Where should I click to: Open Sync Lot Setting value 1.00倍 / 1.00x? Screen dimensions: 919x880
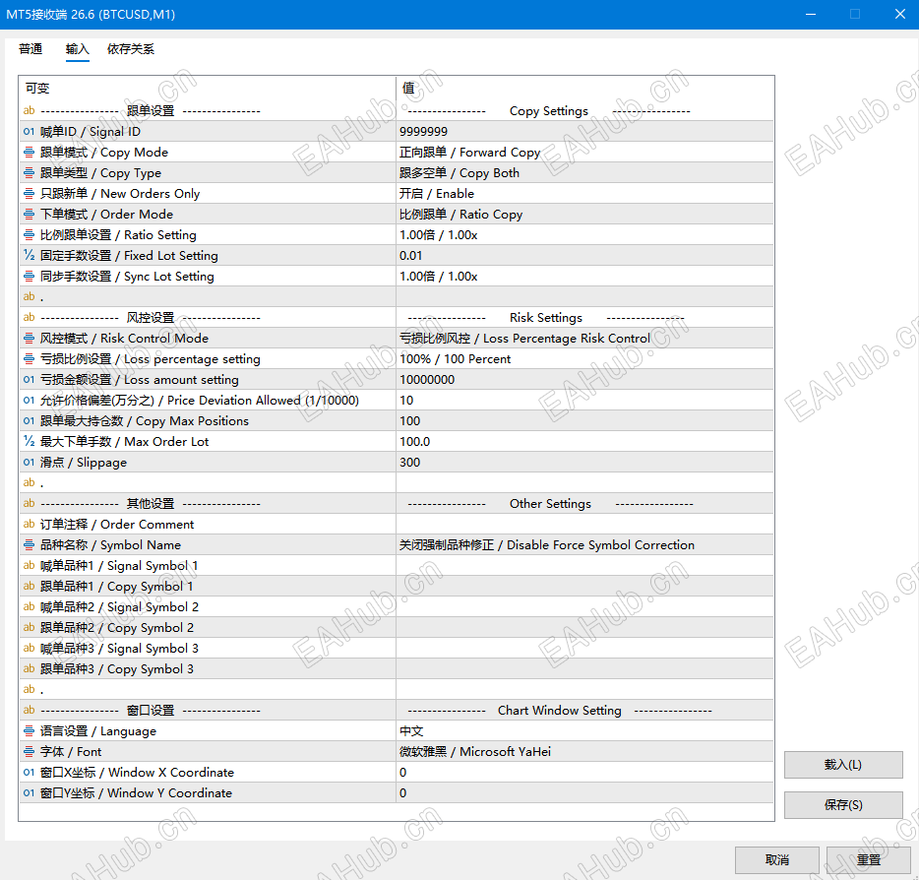click(584, 277)
